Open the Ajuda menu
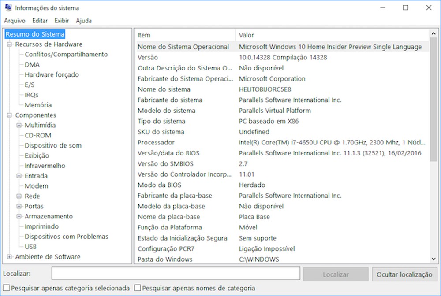441x296 pixels. 84,21
